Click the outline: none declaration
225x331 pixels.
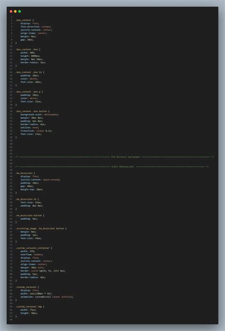(30, 128)
